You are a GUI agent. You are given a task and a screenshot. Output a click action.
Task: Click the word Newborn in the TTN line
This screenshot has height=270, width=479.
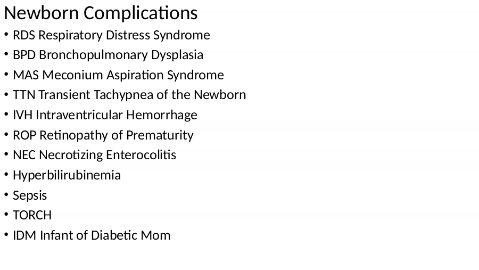tap(220, 95)
